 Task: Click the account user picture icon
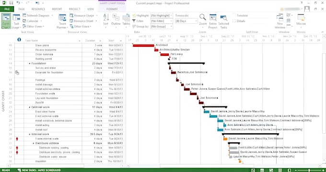point(307,9)
